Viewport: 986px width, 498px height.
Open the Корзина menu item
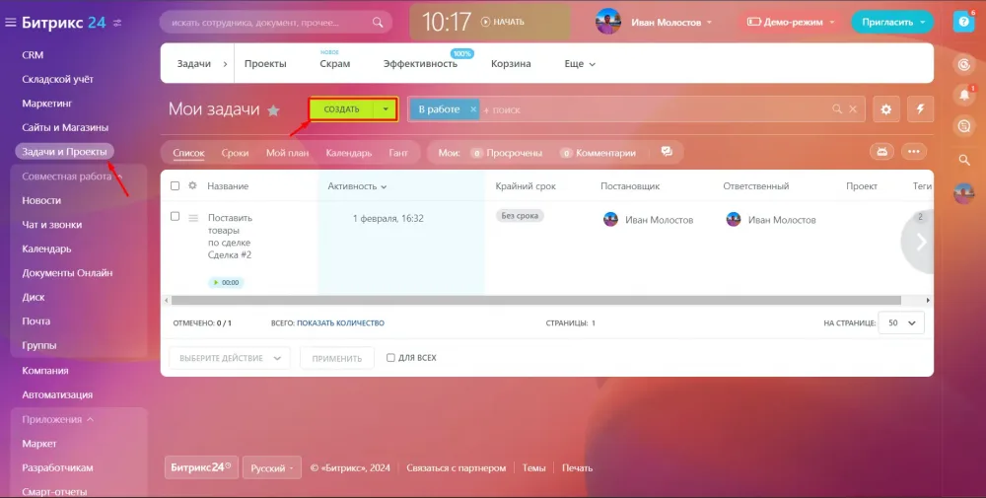[x=511, y=63]
